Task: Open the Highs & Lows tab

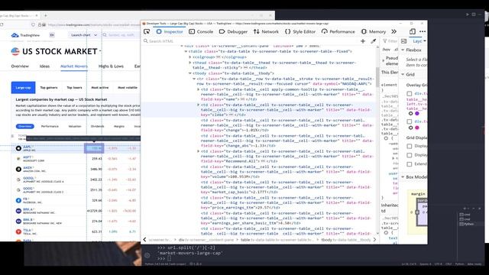Action: tap(111, 66)
